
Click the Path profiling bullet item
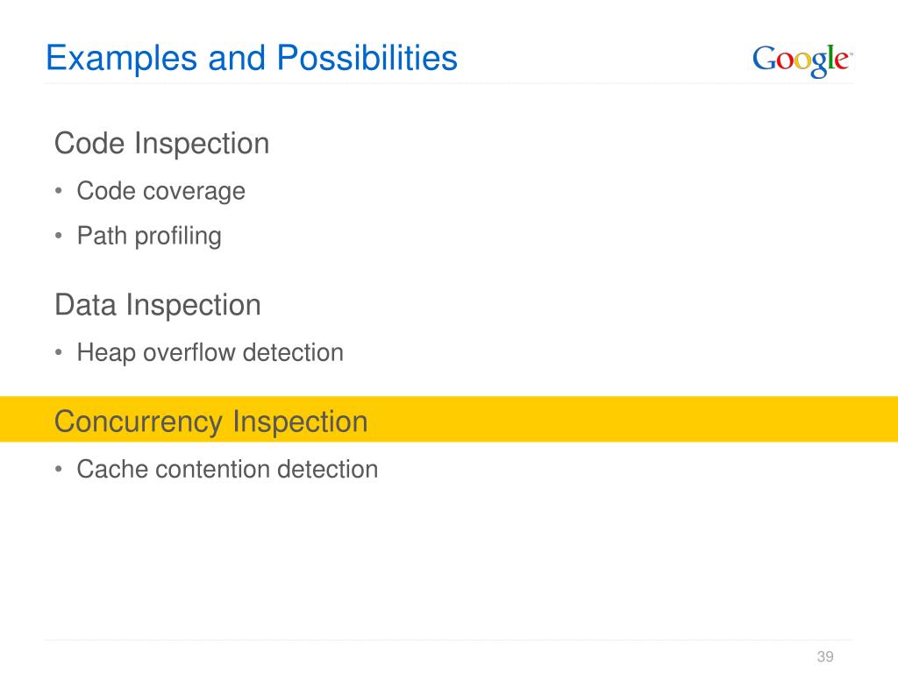pos(149,236)
